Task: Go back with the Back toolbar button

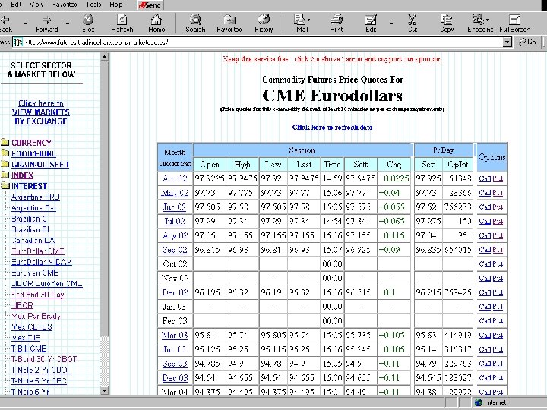Action: click(x=6, y=24)
